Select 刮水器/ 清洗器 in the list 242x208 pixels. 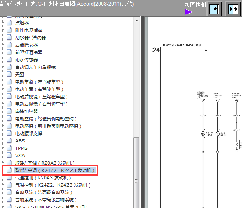click(30, 38)
